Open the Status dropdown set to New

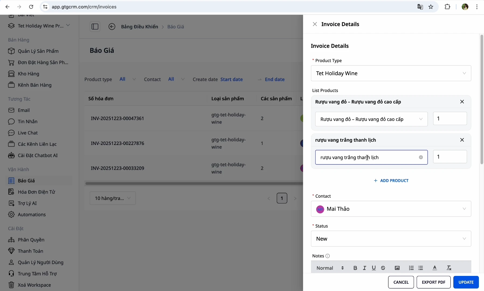click(x=391, y=239)
